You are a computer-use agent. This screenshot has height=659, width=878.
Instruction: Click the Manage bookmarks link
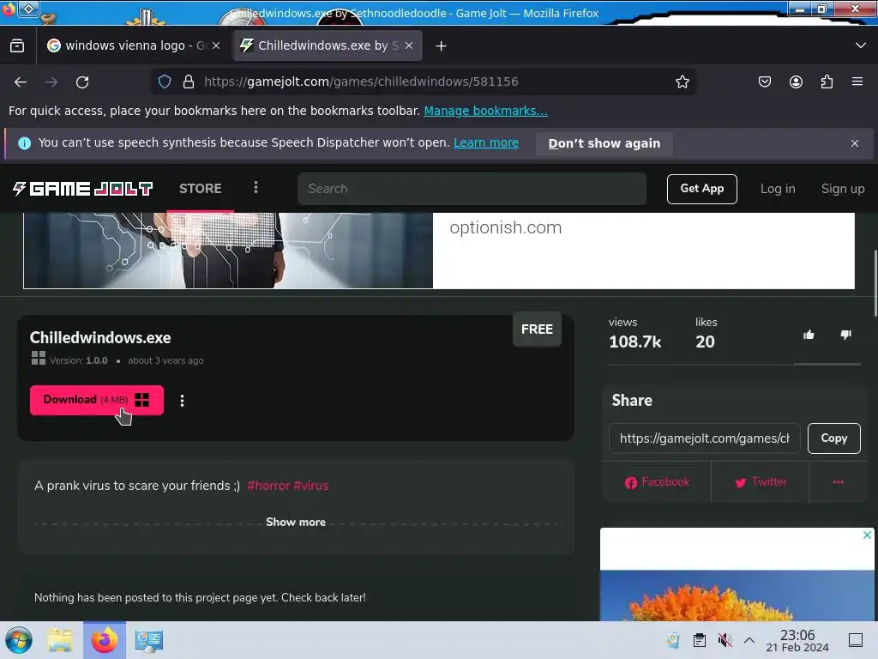485,111
